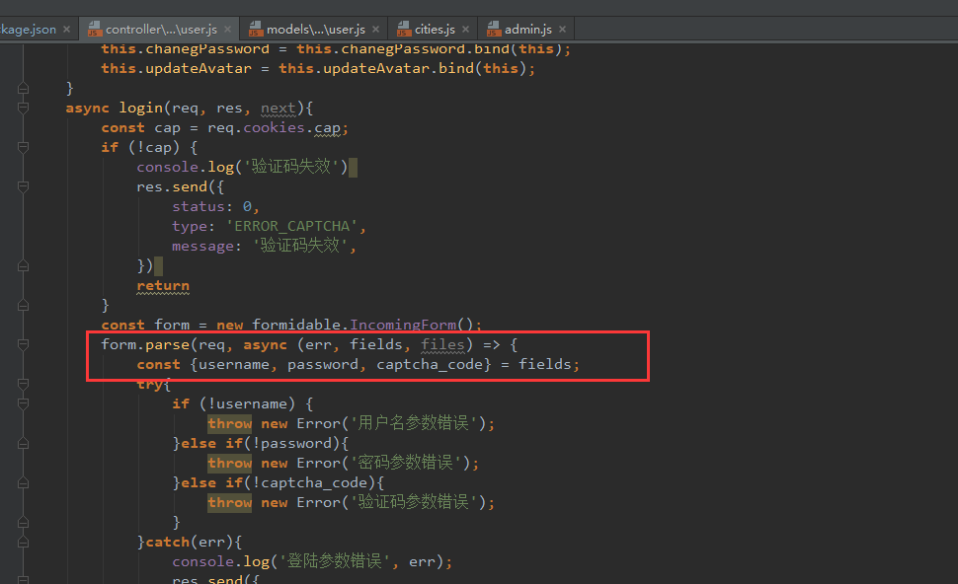Image resolution: width=958 pixels, height=584 pixels.
Task: Fold the try{ block
Action: [x=24, y=384]
